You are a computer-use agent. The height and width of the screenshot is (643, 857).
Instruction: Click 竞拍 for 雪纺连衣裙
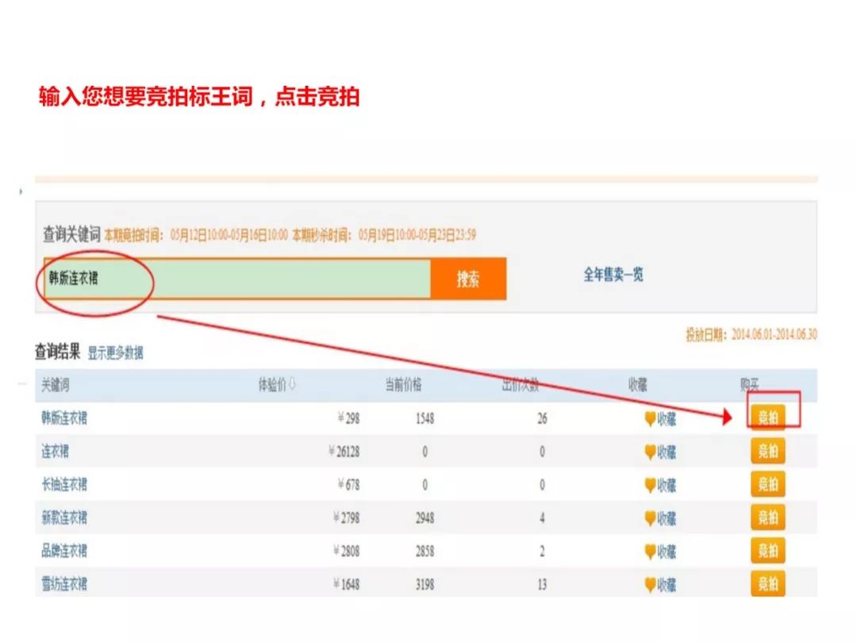pyautogui.click(x=767, y=584)
